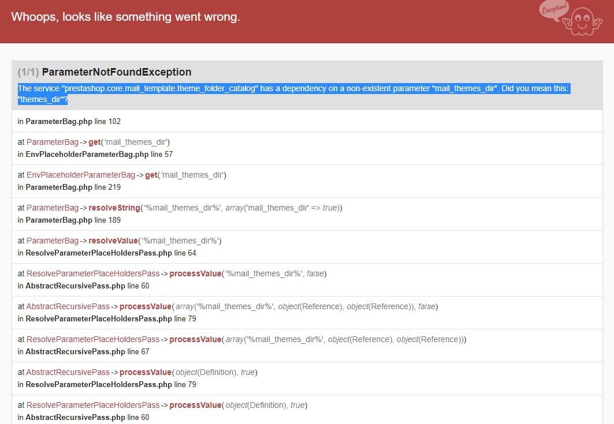Click ParameterBag class in first get() trace
The width and height of the screenshot is (614, 424).
click(x=53, y=142)
